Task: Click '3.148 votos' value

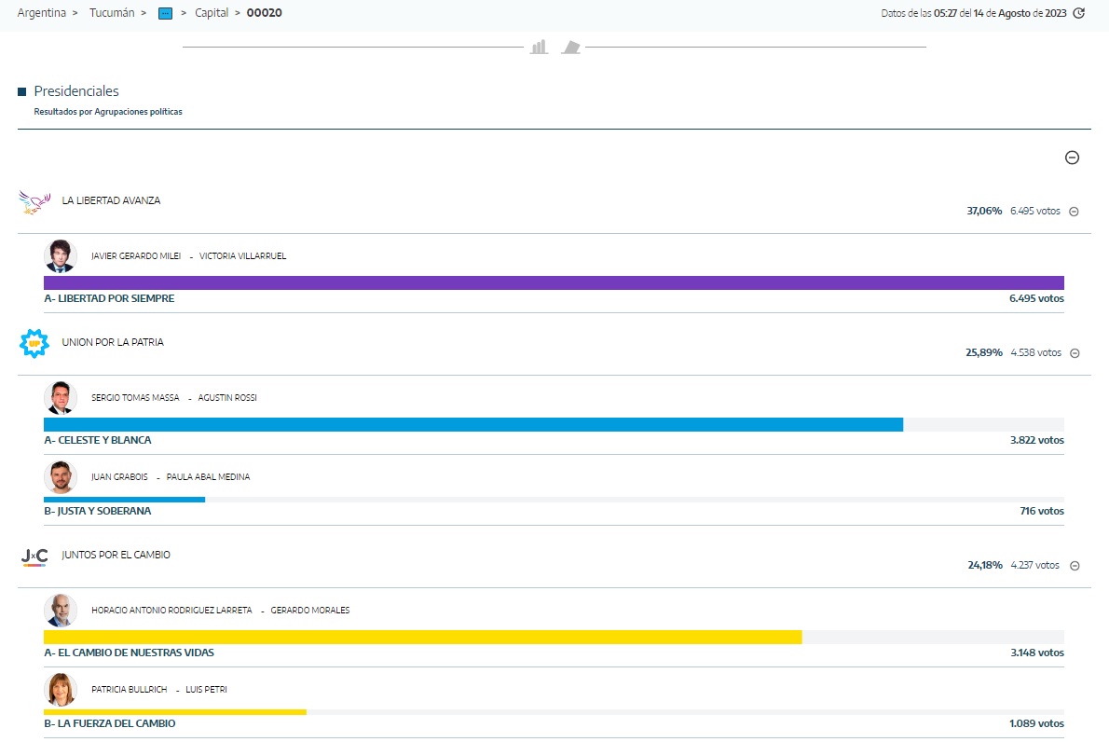Action: coord(1037,653)
